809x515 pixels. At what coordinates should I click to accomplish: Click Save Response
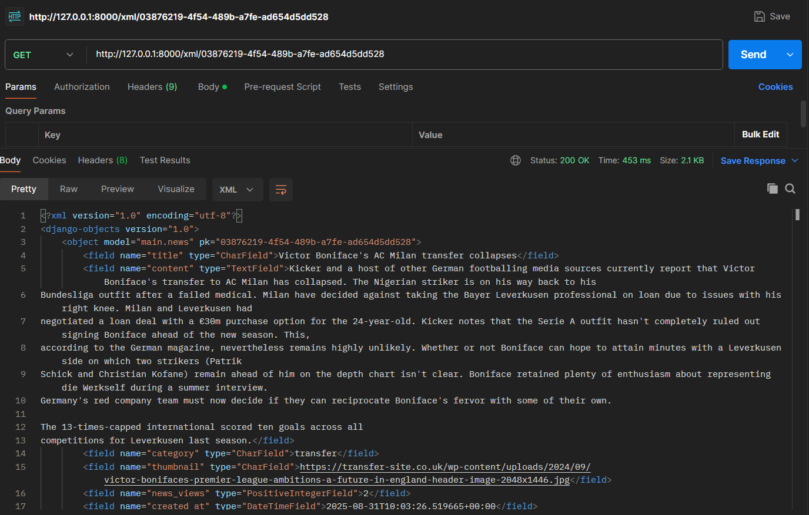tap(753, 161)
